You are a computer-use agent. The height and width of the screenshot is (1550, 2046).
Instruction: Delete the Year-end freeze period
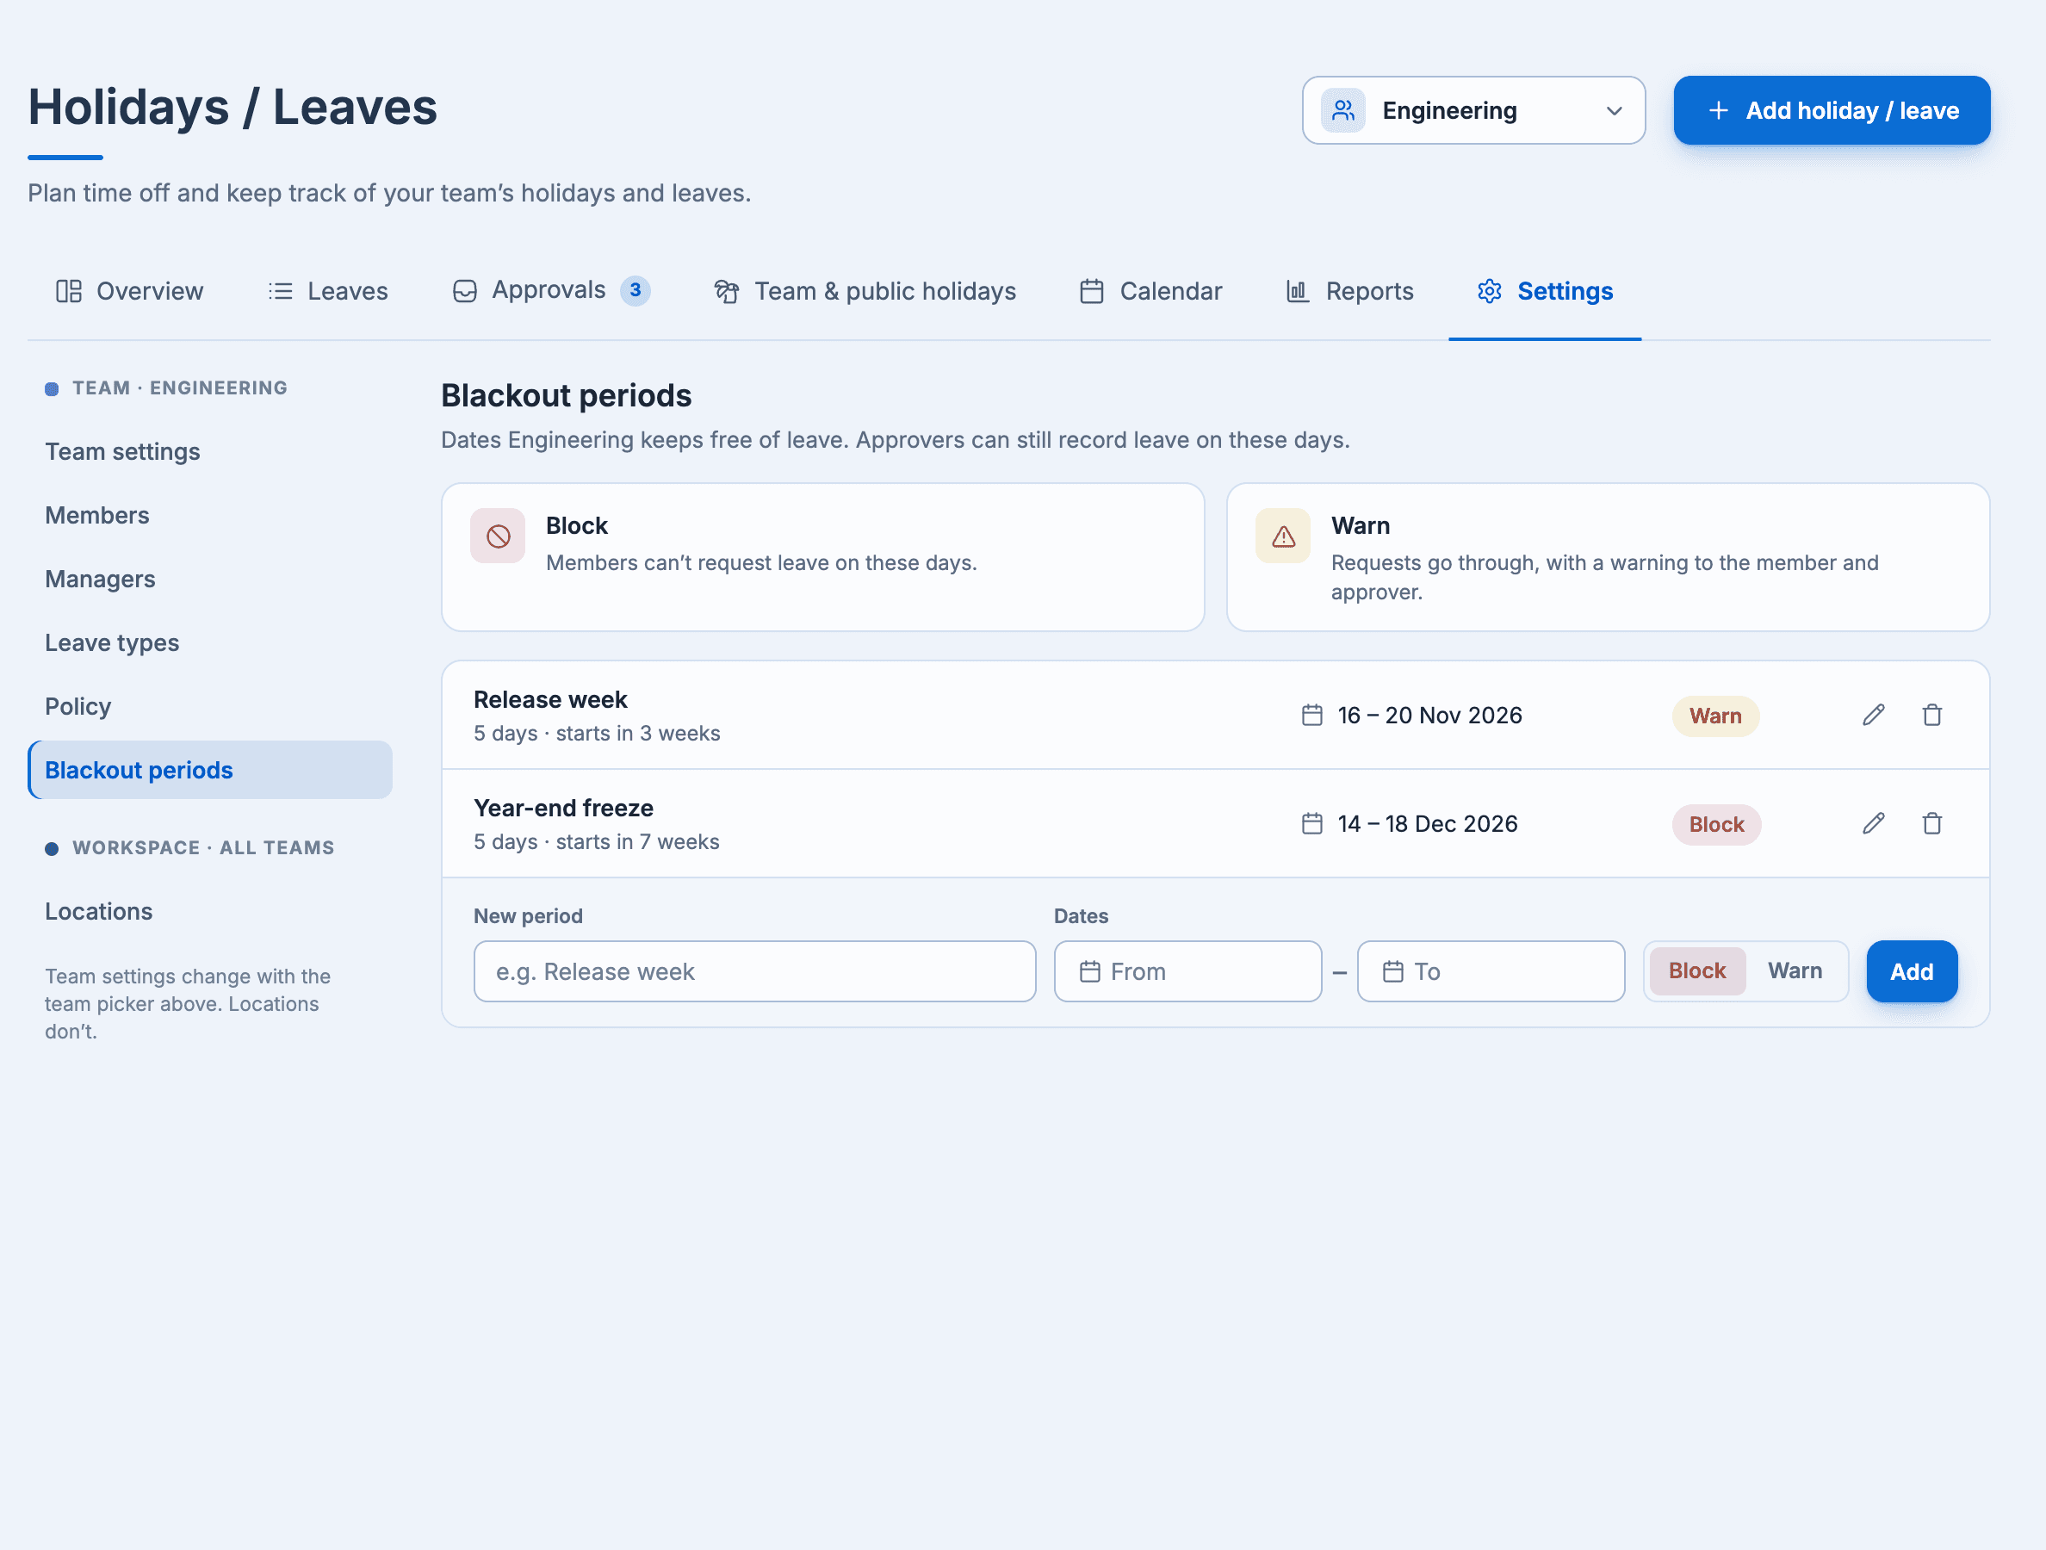click(x=1932, y=823)
